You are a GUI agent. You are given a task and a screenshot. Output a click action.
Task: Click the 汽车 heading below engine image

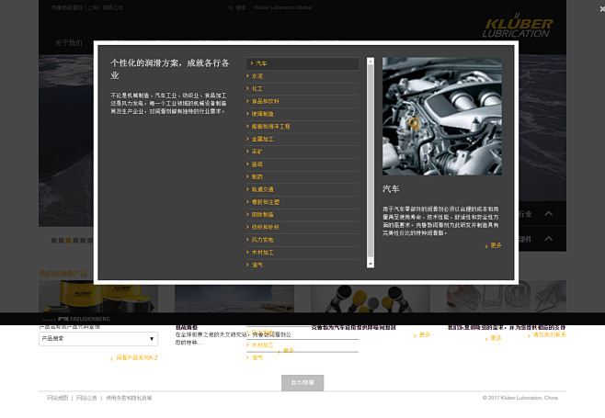pos(391,189)
